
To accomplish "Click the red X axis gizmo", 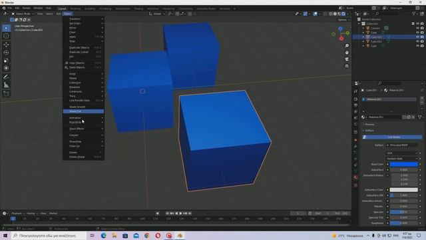I will (341, 39).
